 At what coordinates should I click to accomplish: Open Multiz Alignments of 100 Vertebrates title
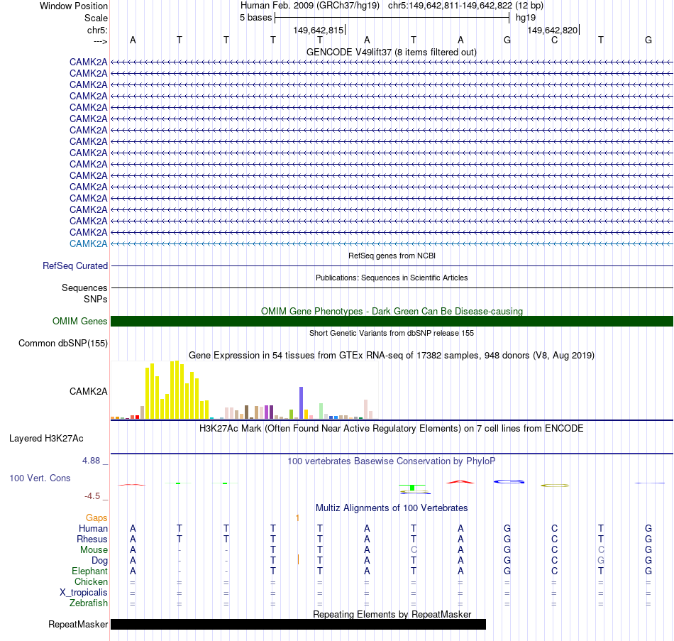point(392,508)
